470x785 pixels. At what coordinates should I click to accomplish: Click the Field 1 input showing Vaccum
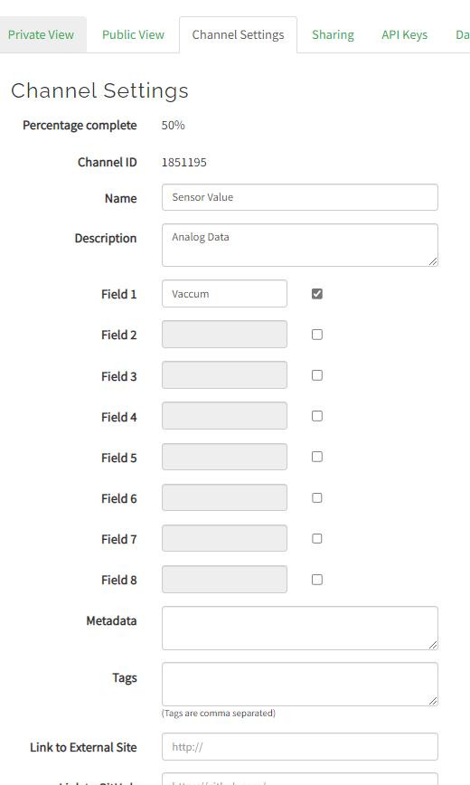coord(224,293)
